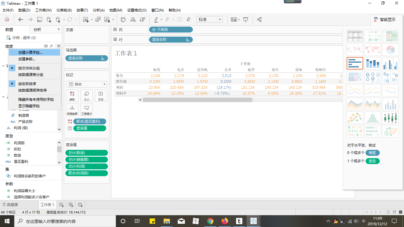Image resolution: width=404 pixels, height=227 pixels.
Task: Add a new data source from toolbar
Action: click(x=49, y=20)
